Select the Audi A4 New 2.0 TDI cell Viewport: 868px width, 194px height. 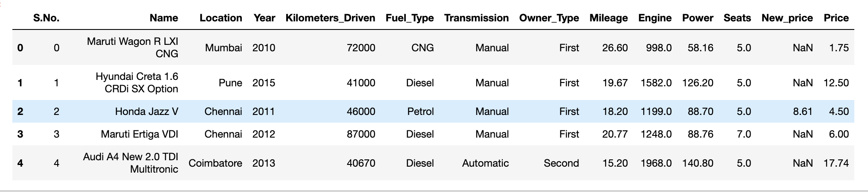[x=131, y=163]
